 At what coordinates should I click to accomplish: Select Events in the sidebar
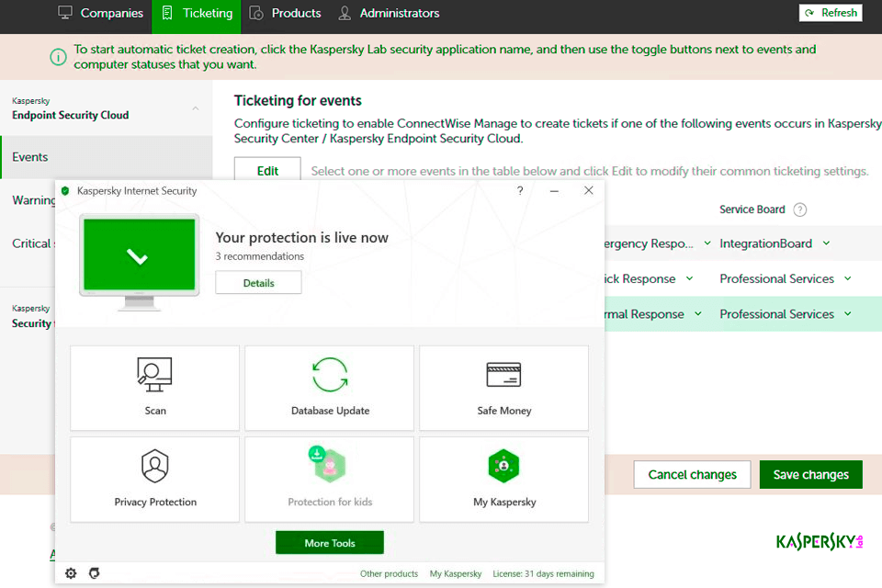[107, 157]
